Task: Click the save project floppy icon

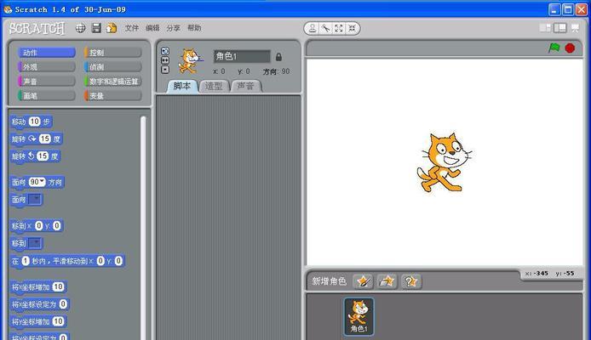Action: click(x=96, y=28)
